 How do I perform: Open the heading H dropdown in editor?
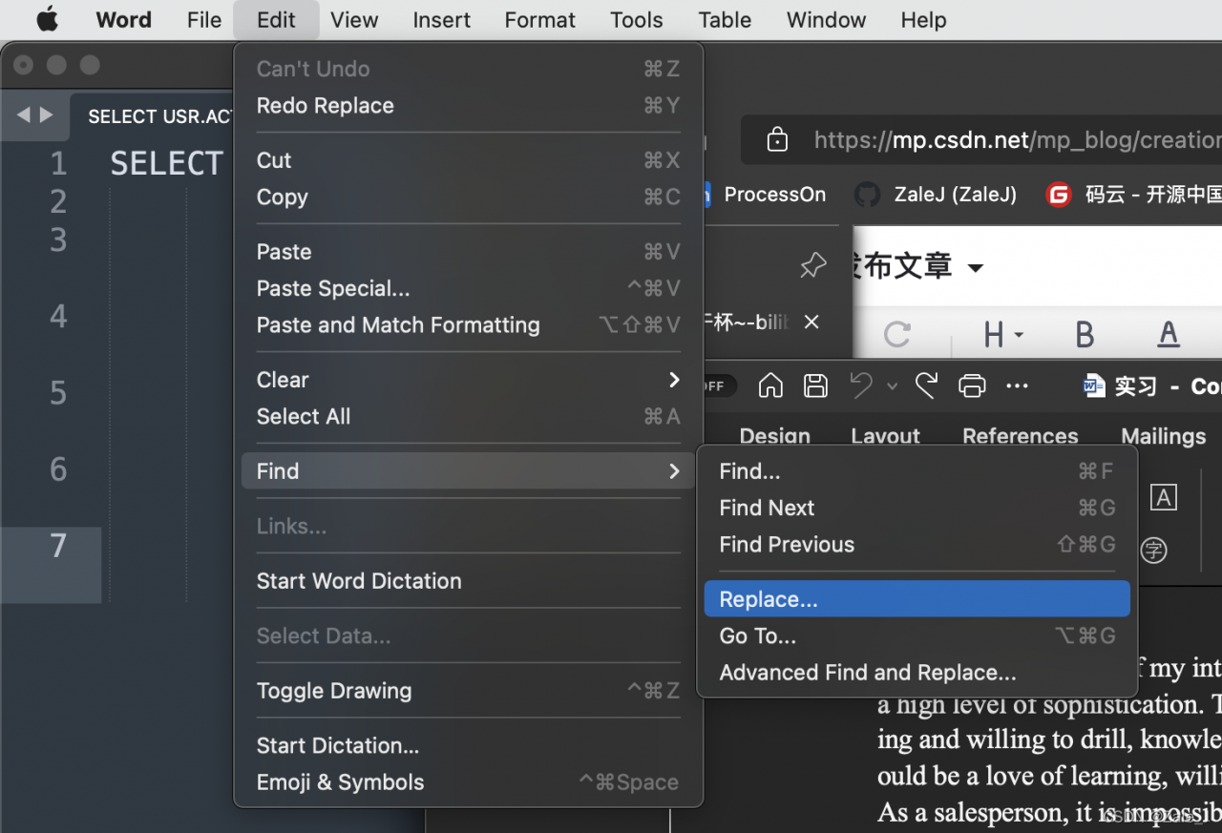tap(1002, 334)
